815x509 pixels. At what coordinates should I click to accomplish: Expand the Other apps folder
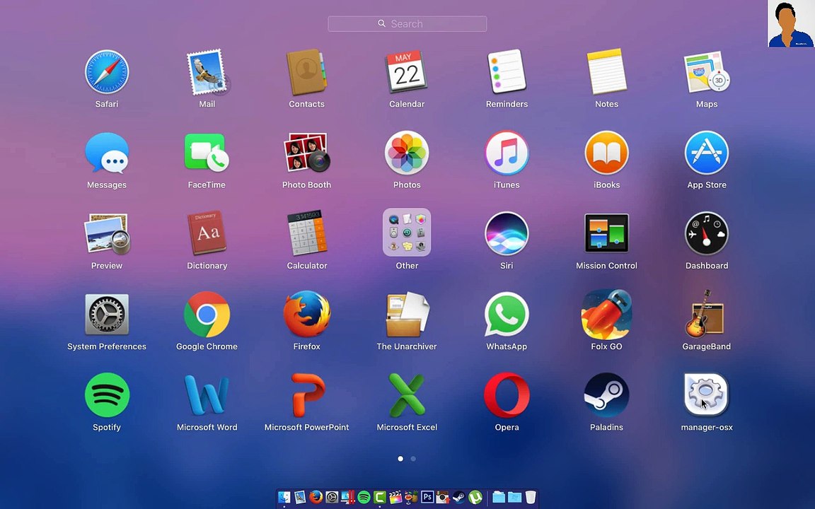coord(407,233)
